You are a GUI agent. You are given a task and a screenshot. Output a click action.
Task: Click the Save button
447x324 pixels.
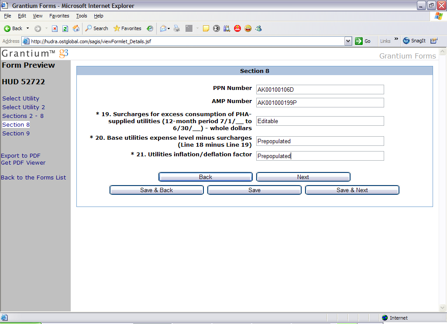[254, 190]
